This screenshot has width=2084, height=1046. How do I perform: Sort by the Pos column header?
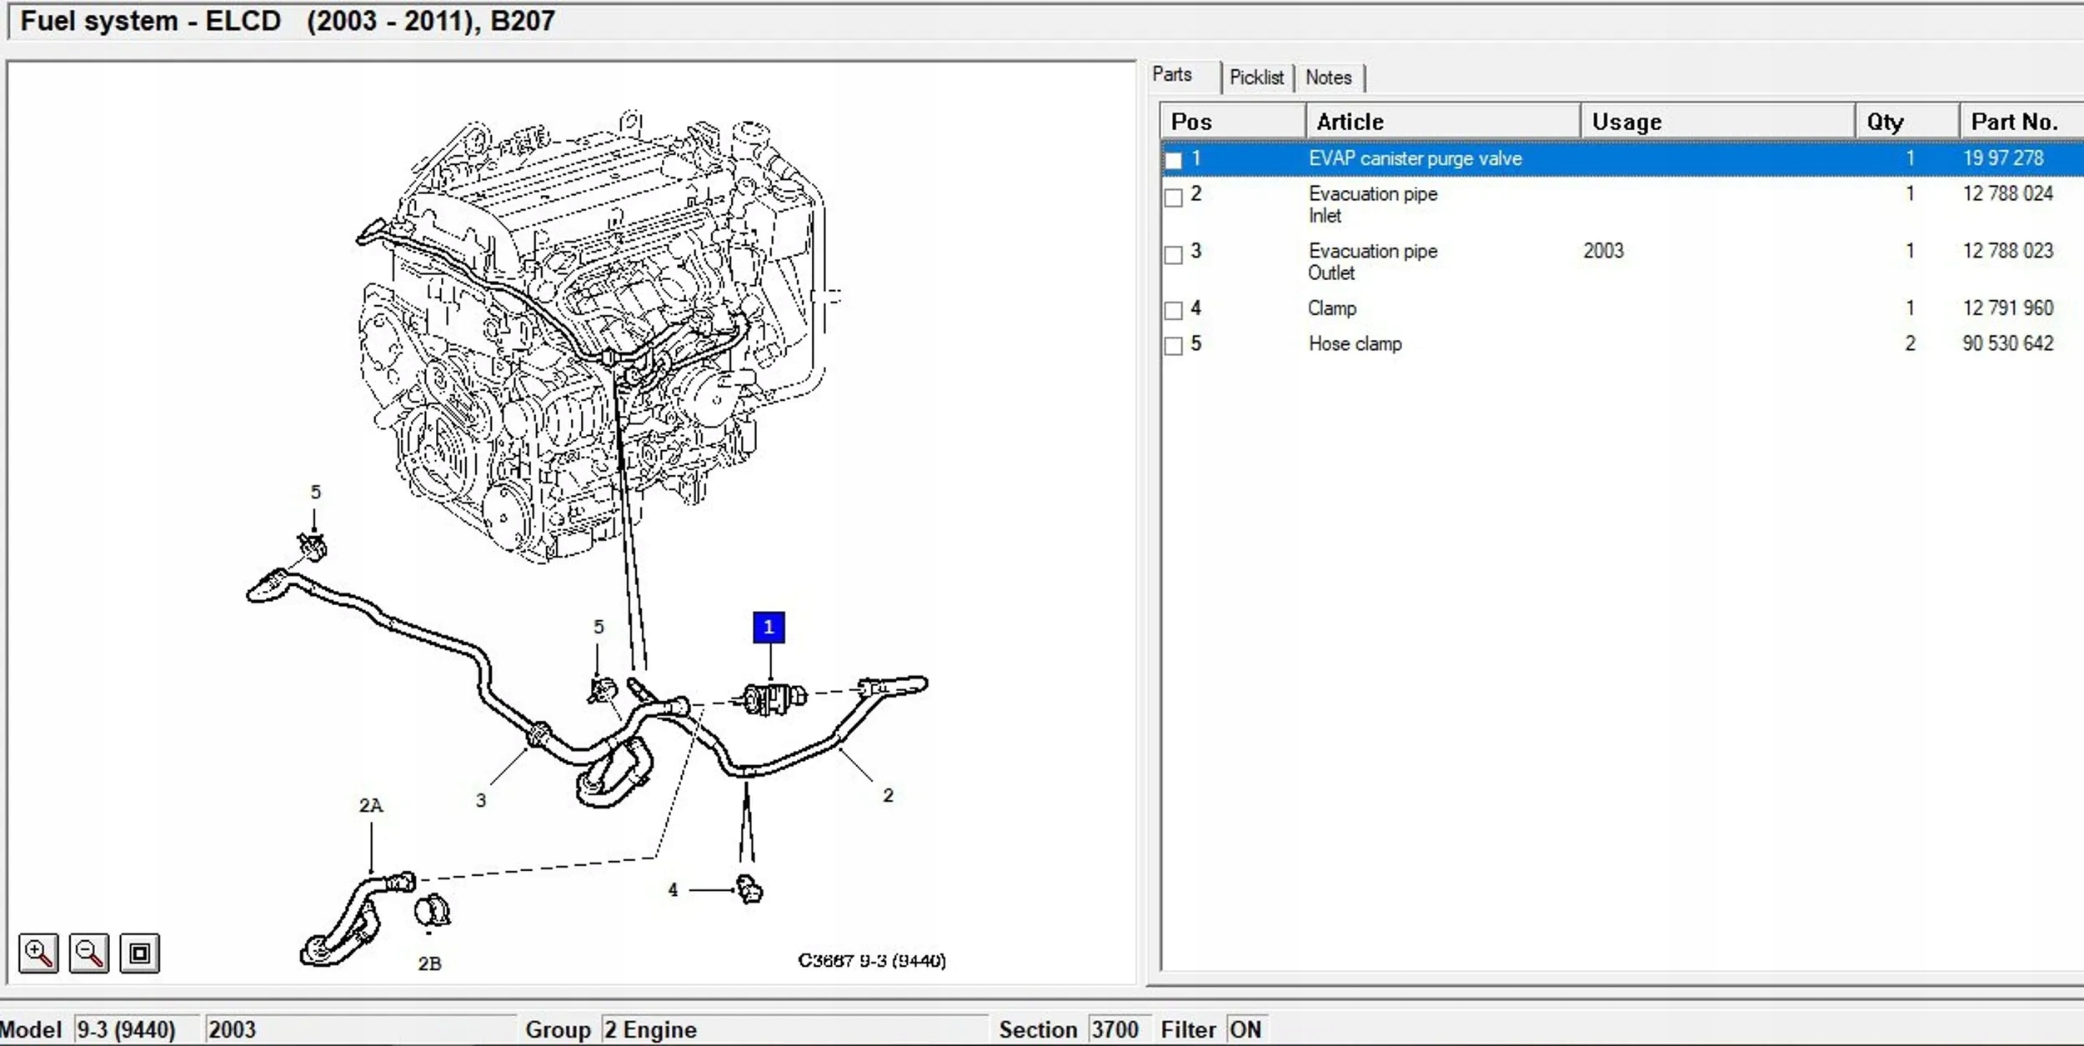coord(1232,122)
